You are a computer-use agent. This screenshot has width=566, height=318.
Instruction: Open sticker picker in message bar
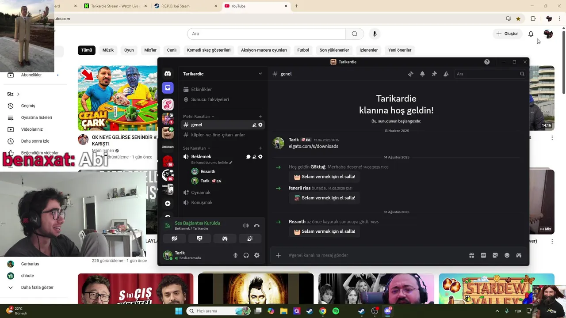[x=495, y=255]
